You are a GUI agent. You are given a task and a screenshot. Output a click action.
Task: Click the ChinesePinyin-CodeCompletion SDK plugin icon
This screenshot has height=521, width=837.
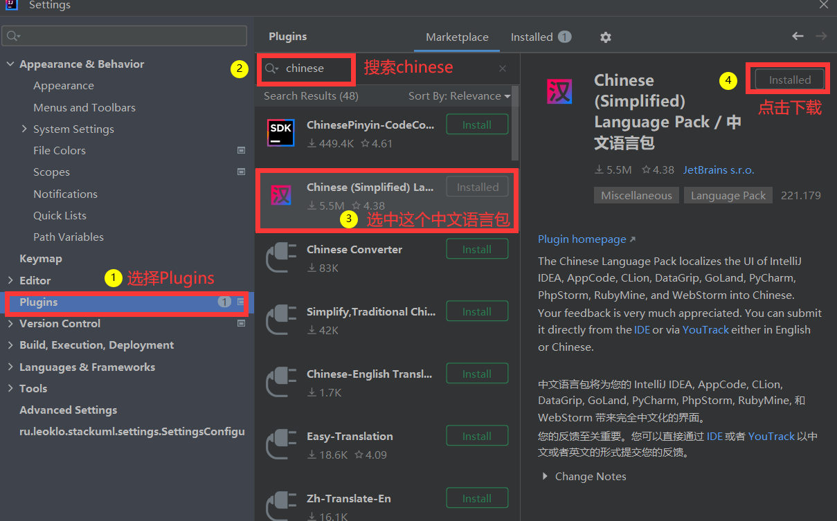[x=280, y=132]
